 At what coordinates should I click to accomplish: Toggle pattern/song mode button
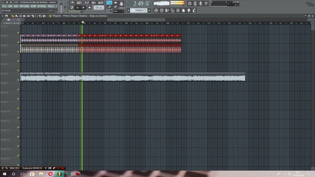72,8
